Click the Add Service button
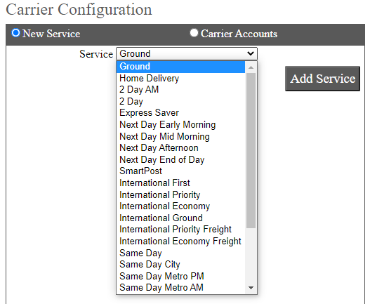370x304 pixels. tap(322, 79)
